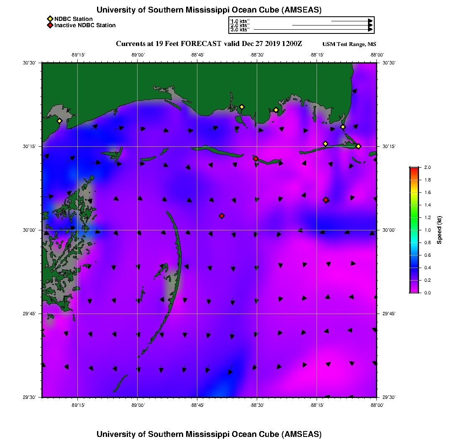Click the red inactive marker on the -88°30' gridline

coord(256,158)
